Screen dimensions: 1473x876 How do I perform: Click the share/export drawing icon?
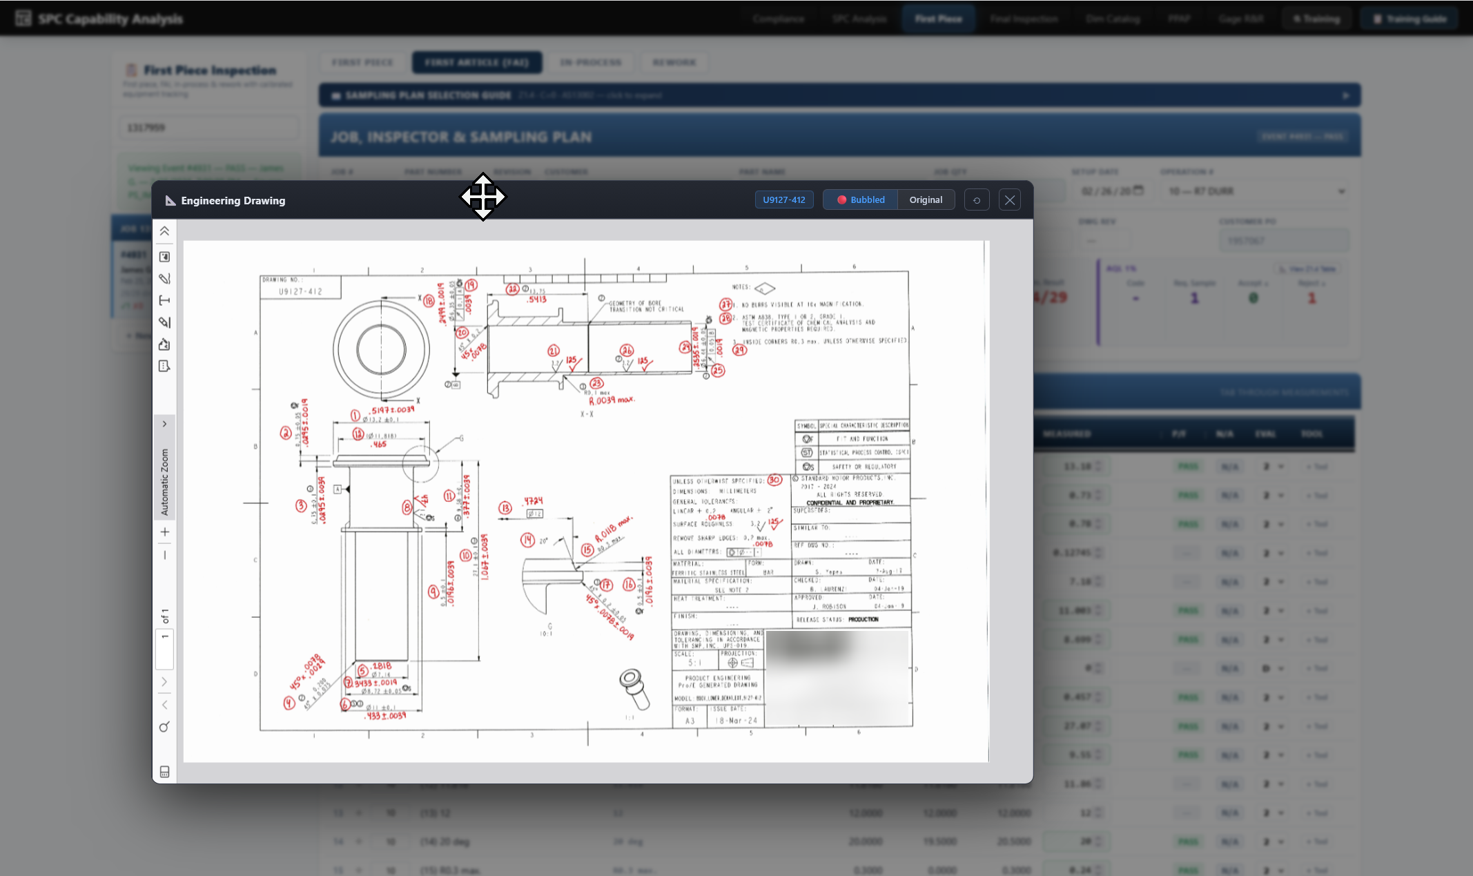click(164, 344)
